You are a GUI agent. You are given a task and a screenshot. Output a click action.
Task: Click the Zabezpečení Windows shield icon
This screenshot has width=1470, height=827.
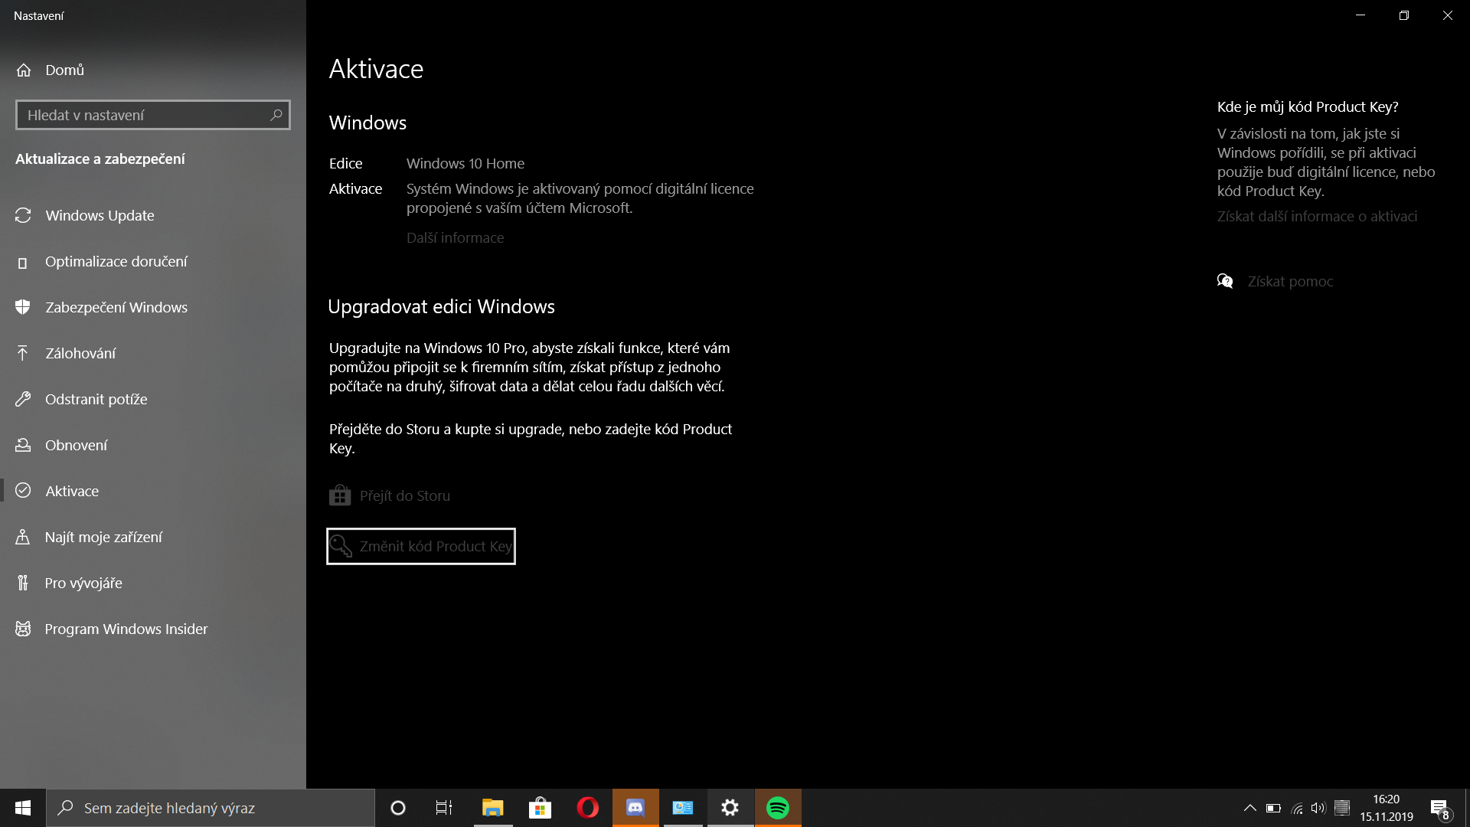click(23, 307)
